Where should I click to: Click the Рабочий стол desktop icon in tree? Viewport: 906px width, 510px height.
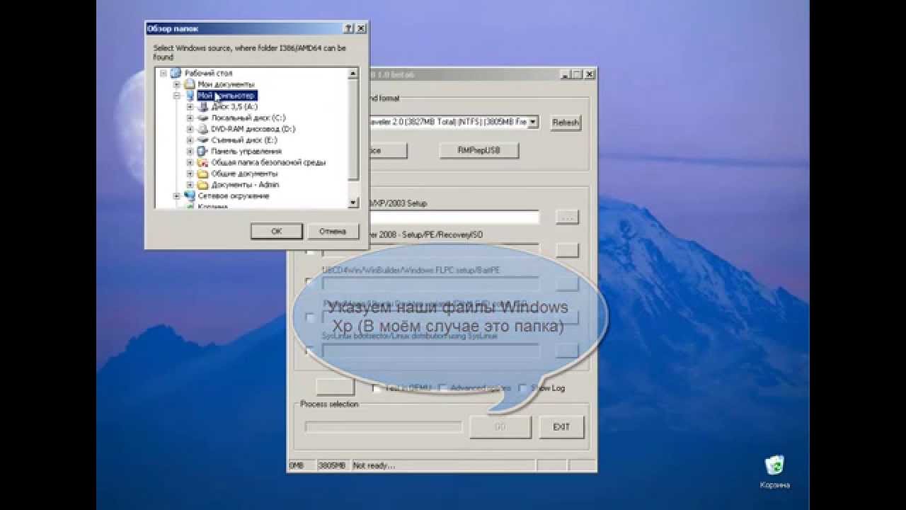(x=176, y=73)
